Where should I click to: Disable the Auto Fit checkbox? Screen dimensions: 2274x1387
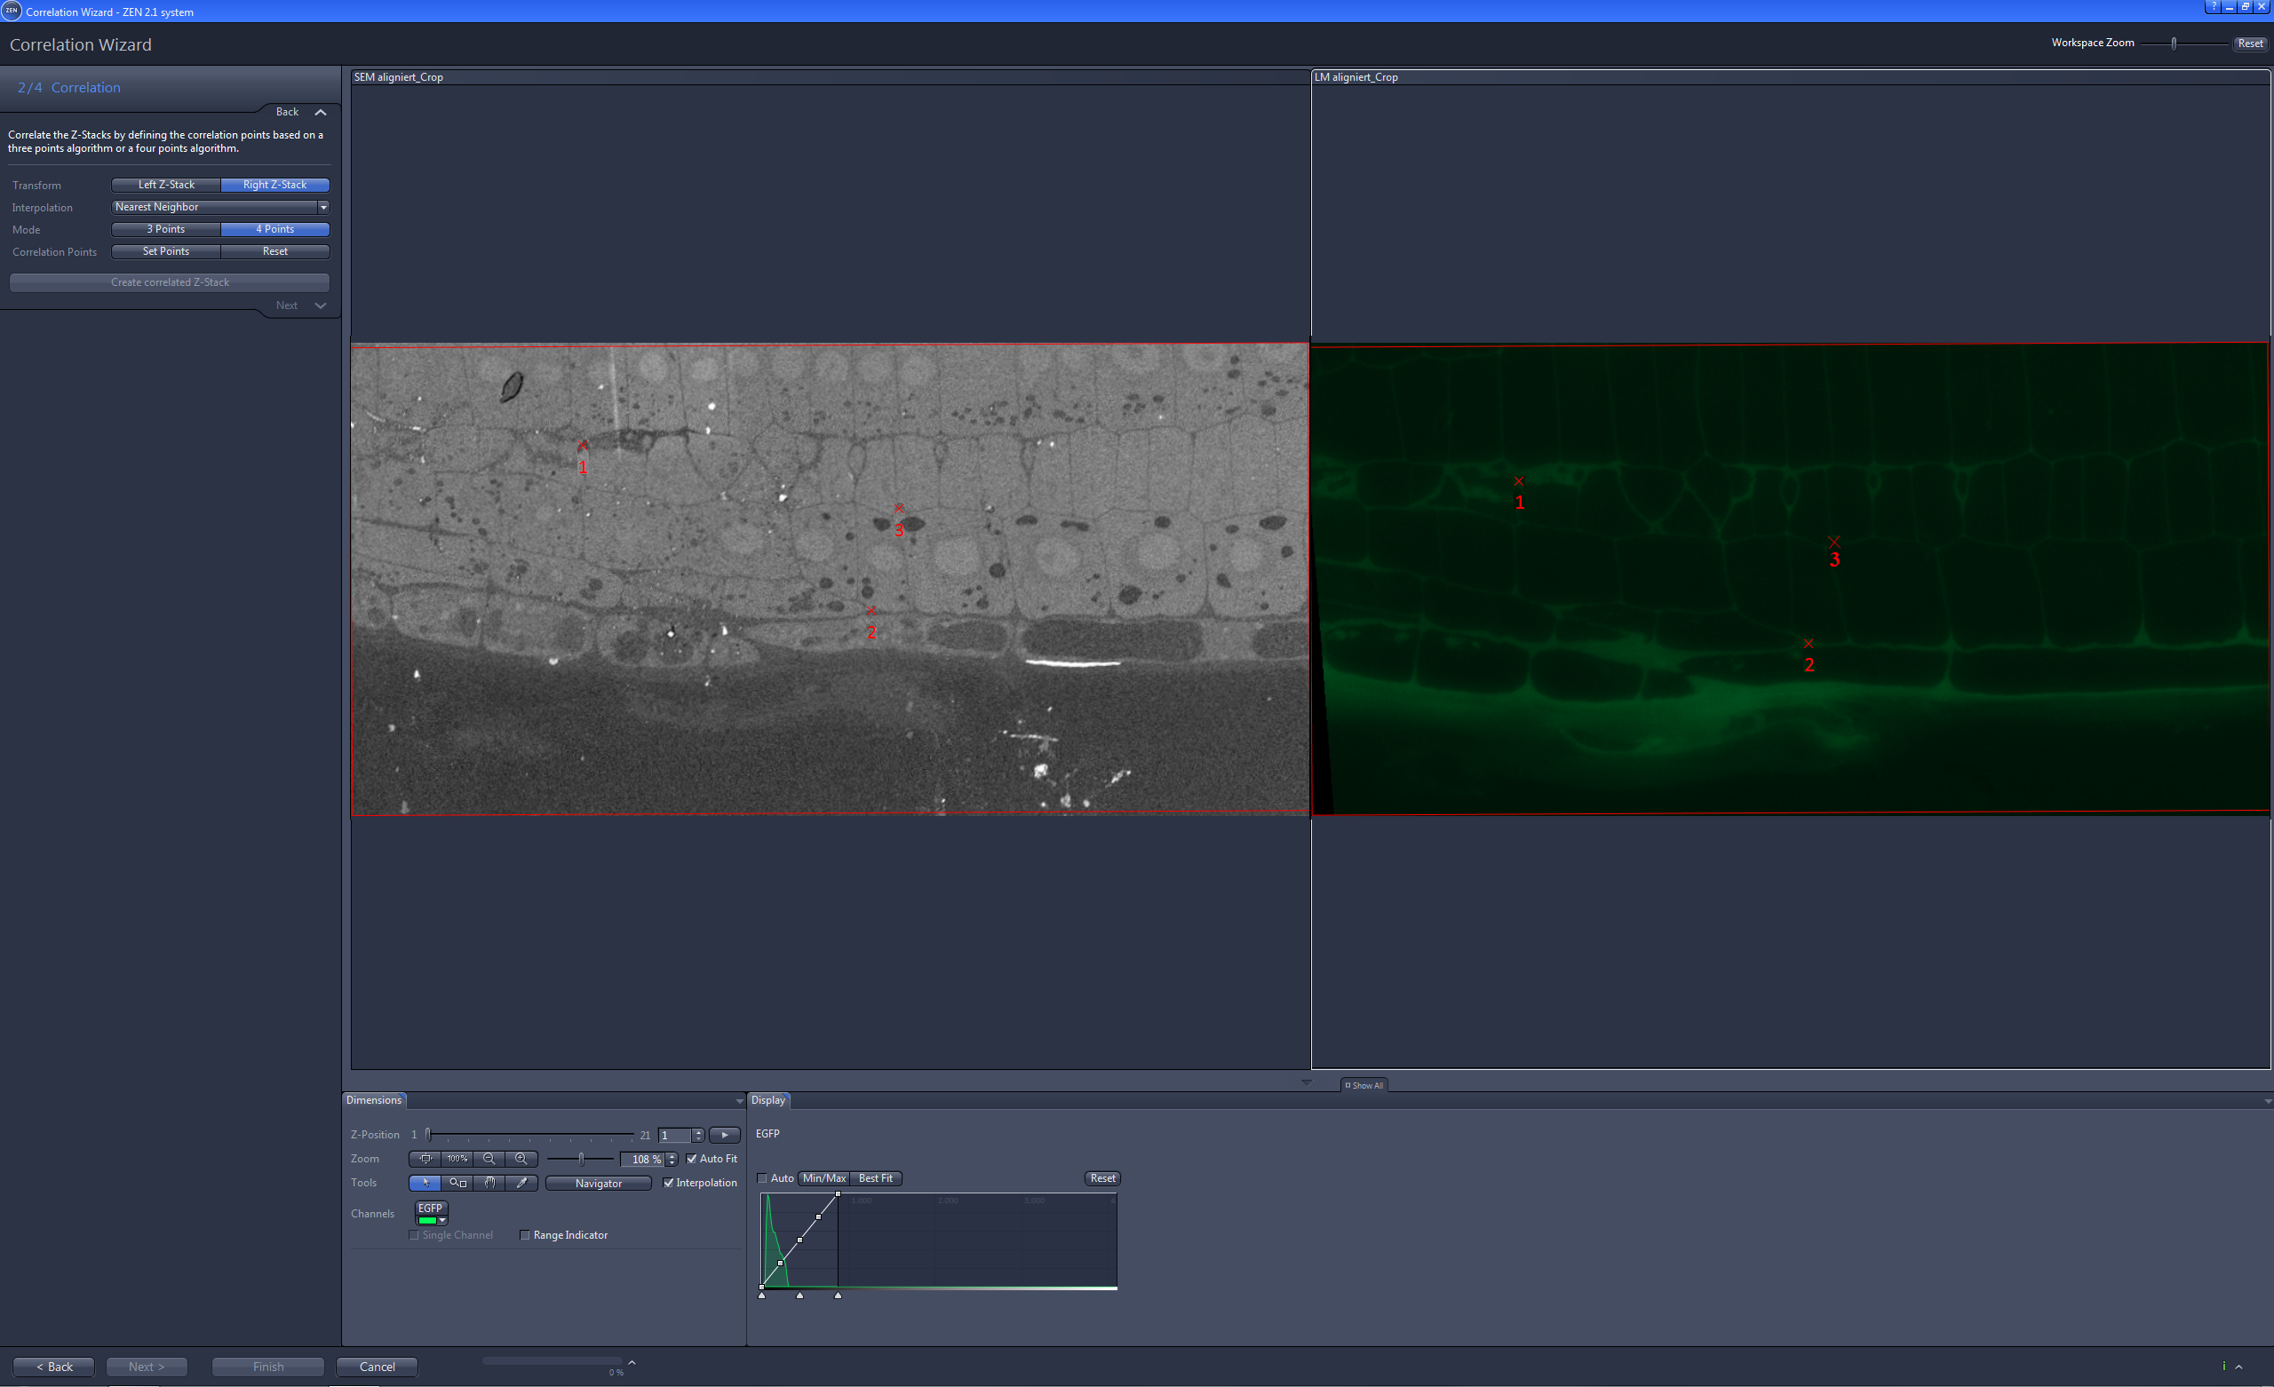tap(692, 1159)
